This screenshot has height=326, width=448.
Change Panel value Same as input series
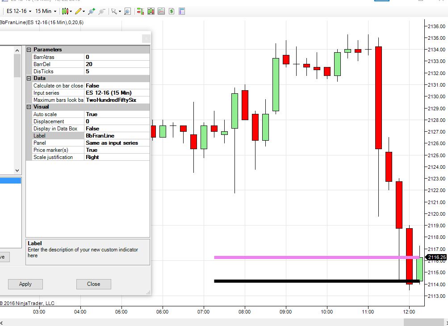tap(117, 143)
